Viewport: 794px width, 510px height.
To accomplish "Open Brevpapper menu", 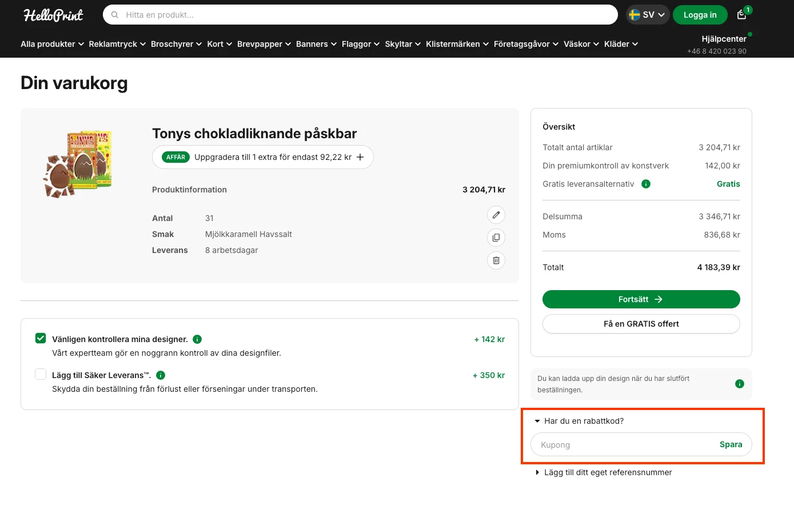I will tap(264, 44).
